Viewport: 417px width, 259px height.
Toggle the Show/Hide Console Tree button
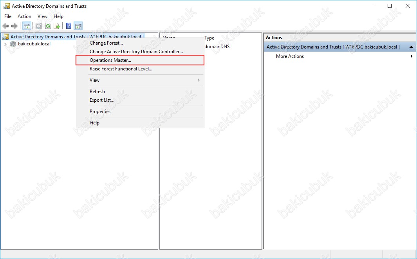click(27, 26)
